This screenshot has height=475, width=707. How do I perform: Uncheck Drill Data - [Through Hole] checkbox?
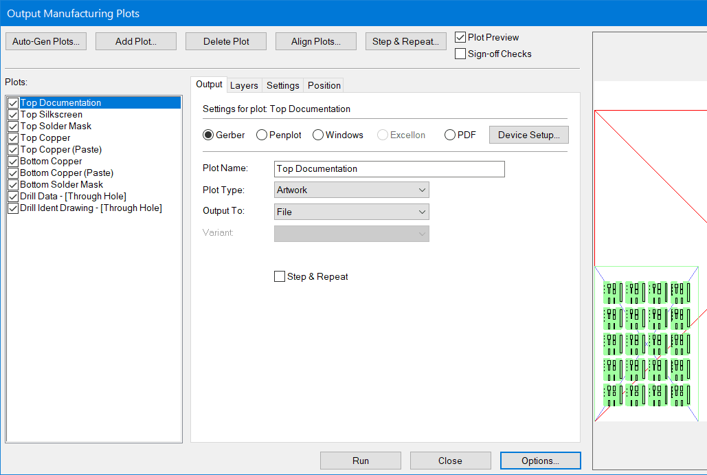click(x=13, y=197)
